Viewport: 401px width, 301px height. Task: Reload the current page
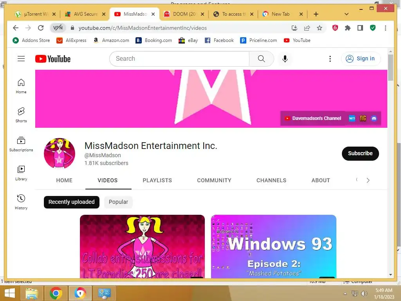tap(41, 28)
